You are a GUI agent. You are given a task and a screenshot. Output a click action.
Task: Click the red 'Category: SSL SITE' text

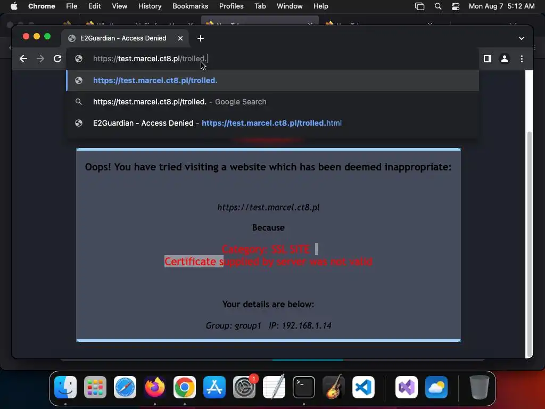click(x=266, y=249)
